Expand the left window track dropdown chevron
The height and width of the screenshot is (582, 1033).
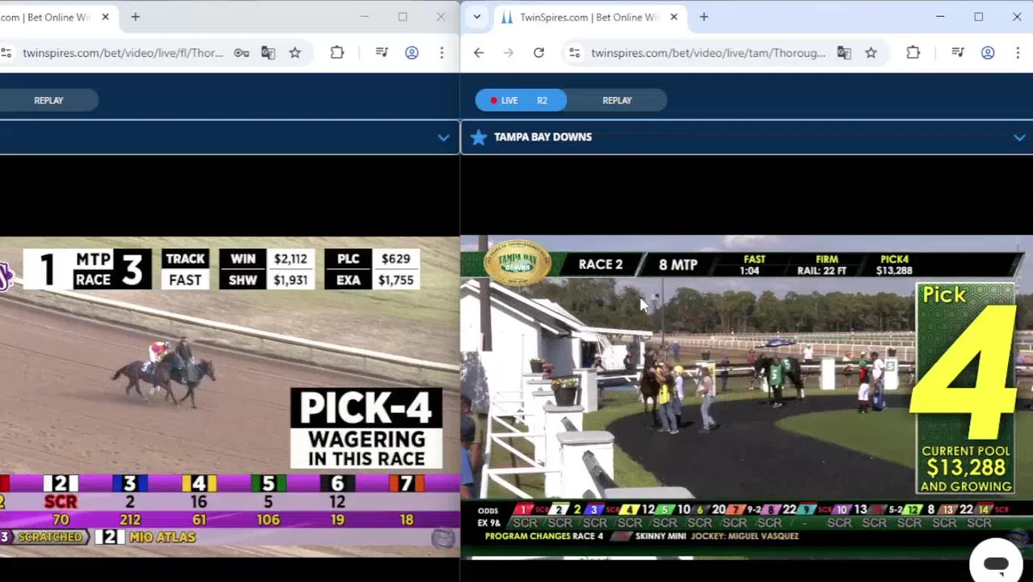coord(443,137)
